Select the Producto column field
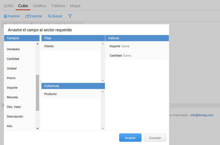Viewport: 220px width, 145px height. [50, 94]
